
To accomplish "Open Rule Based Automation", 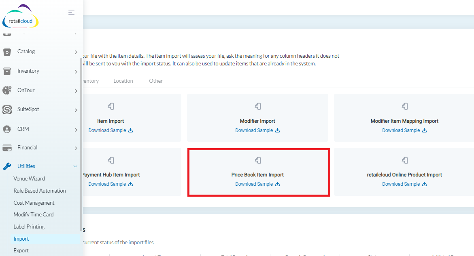I will pos(40,191).
